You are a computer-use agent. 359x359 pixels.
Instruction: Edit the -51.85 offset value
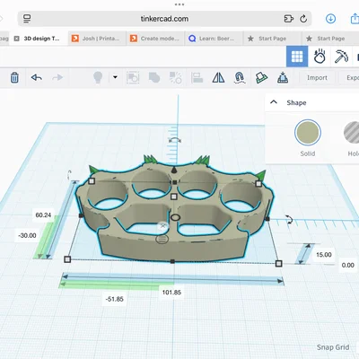point(114,299)
